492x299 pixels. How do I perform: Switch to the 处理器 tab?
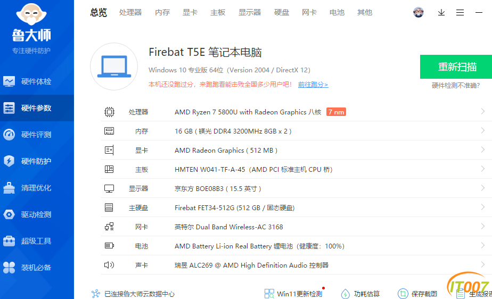130,13
